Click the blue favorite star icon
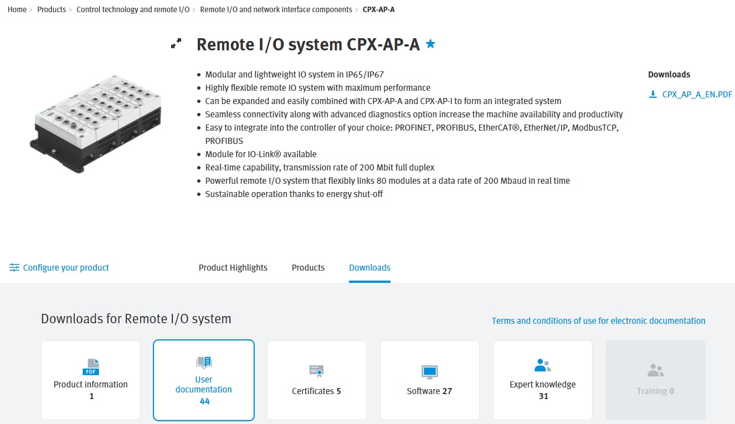735x424 pixels. (x=430, y=44)
